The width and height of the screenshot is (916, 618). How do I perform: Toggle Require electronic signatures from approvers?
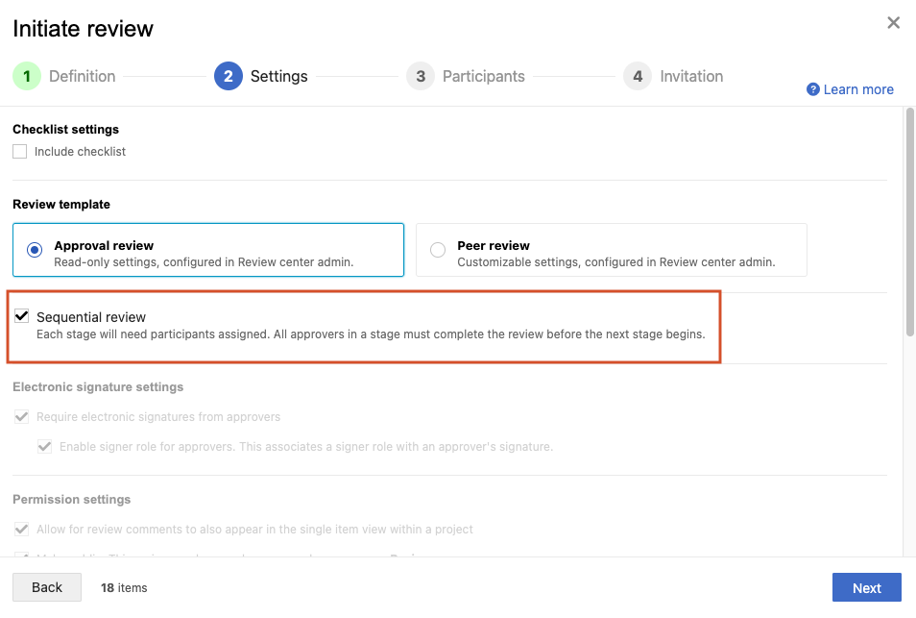pyautogui.click(x=22, y=417)
